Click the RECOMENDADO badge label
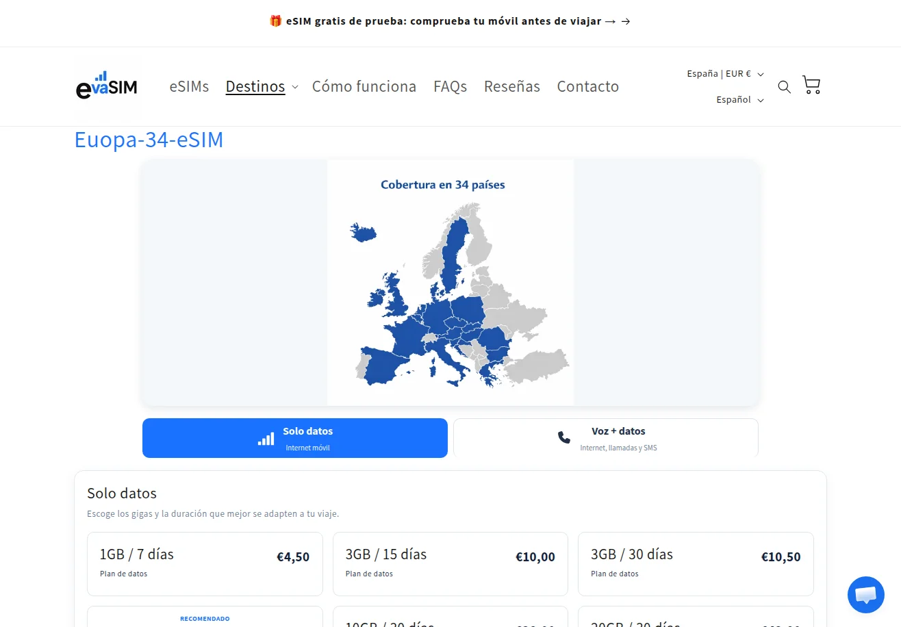 coord(205,619)
